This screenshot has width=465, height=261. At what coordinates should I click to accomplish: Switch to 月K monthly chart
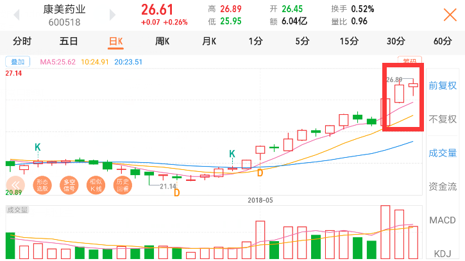tap(209, 41)
